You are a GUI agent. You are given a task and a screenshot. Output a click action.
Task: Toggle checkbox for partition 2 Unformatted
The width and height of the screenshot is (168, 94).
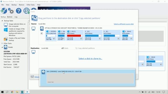click(x=63, y=38)
